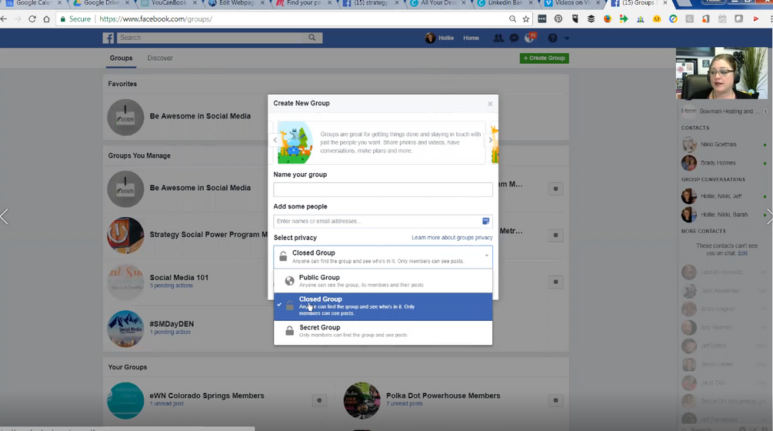Open the Facebook account dropdown arrow
The width and height of the screenshot is (773, 431).
(x=566, y=38)
